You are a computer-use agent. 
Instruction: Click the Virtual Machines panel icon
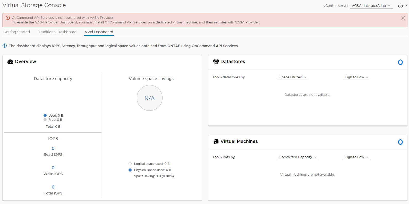[216, 142]
